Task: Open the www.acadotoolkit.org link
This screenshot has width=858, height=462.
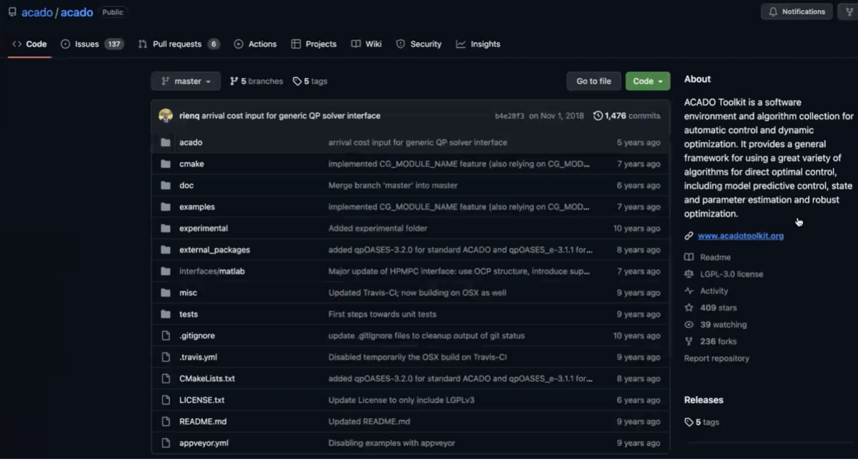Action: (x=740, y=236)
